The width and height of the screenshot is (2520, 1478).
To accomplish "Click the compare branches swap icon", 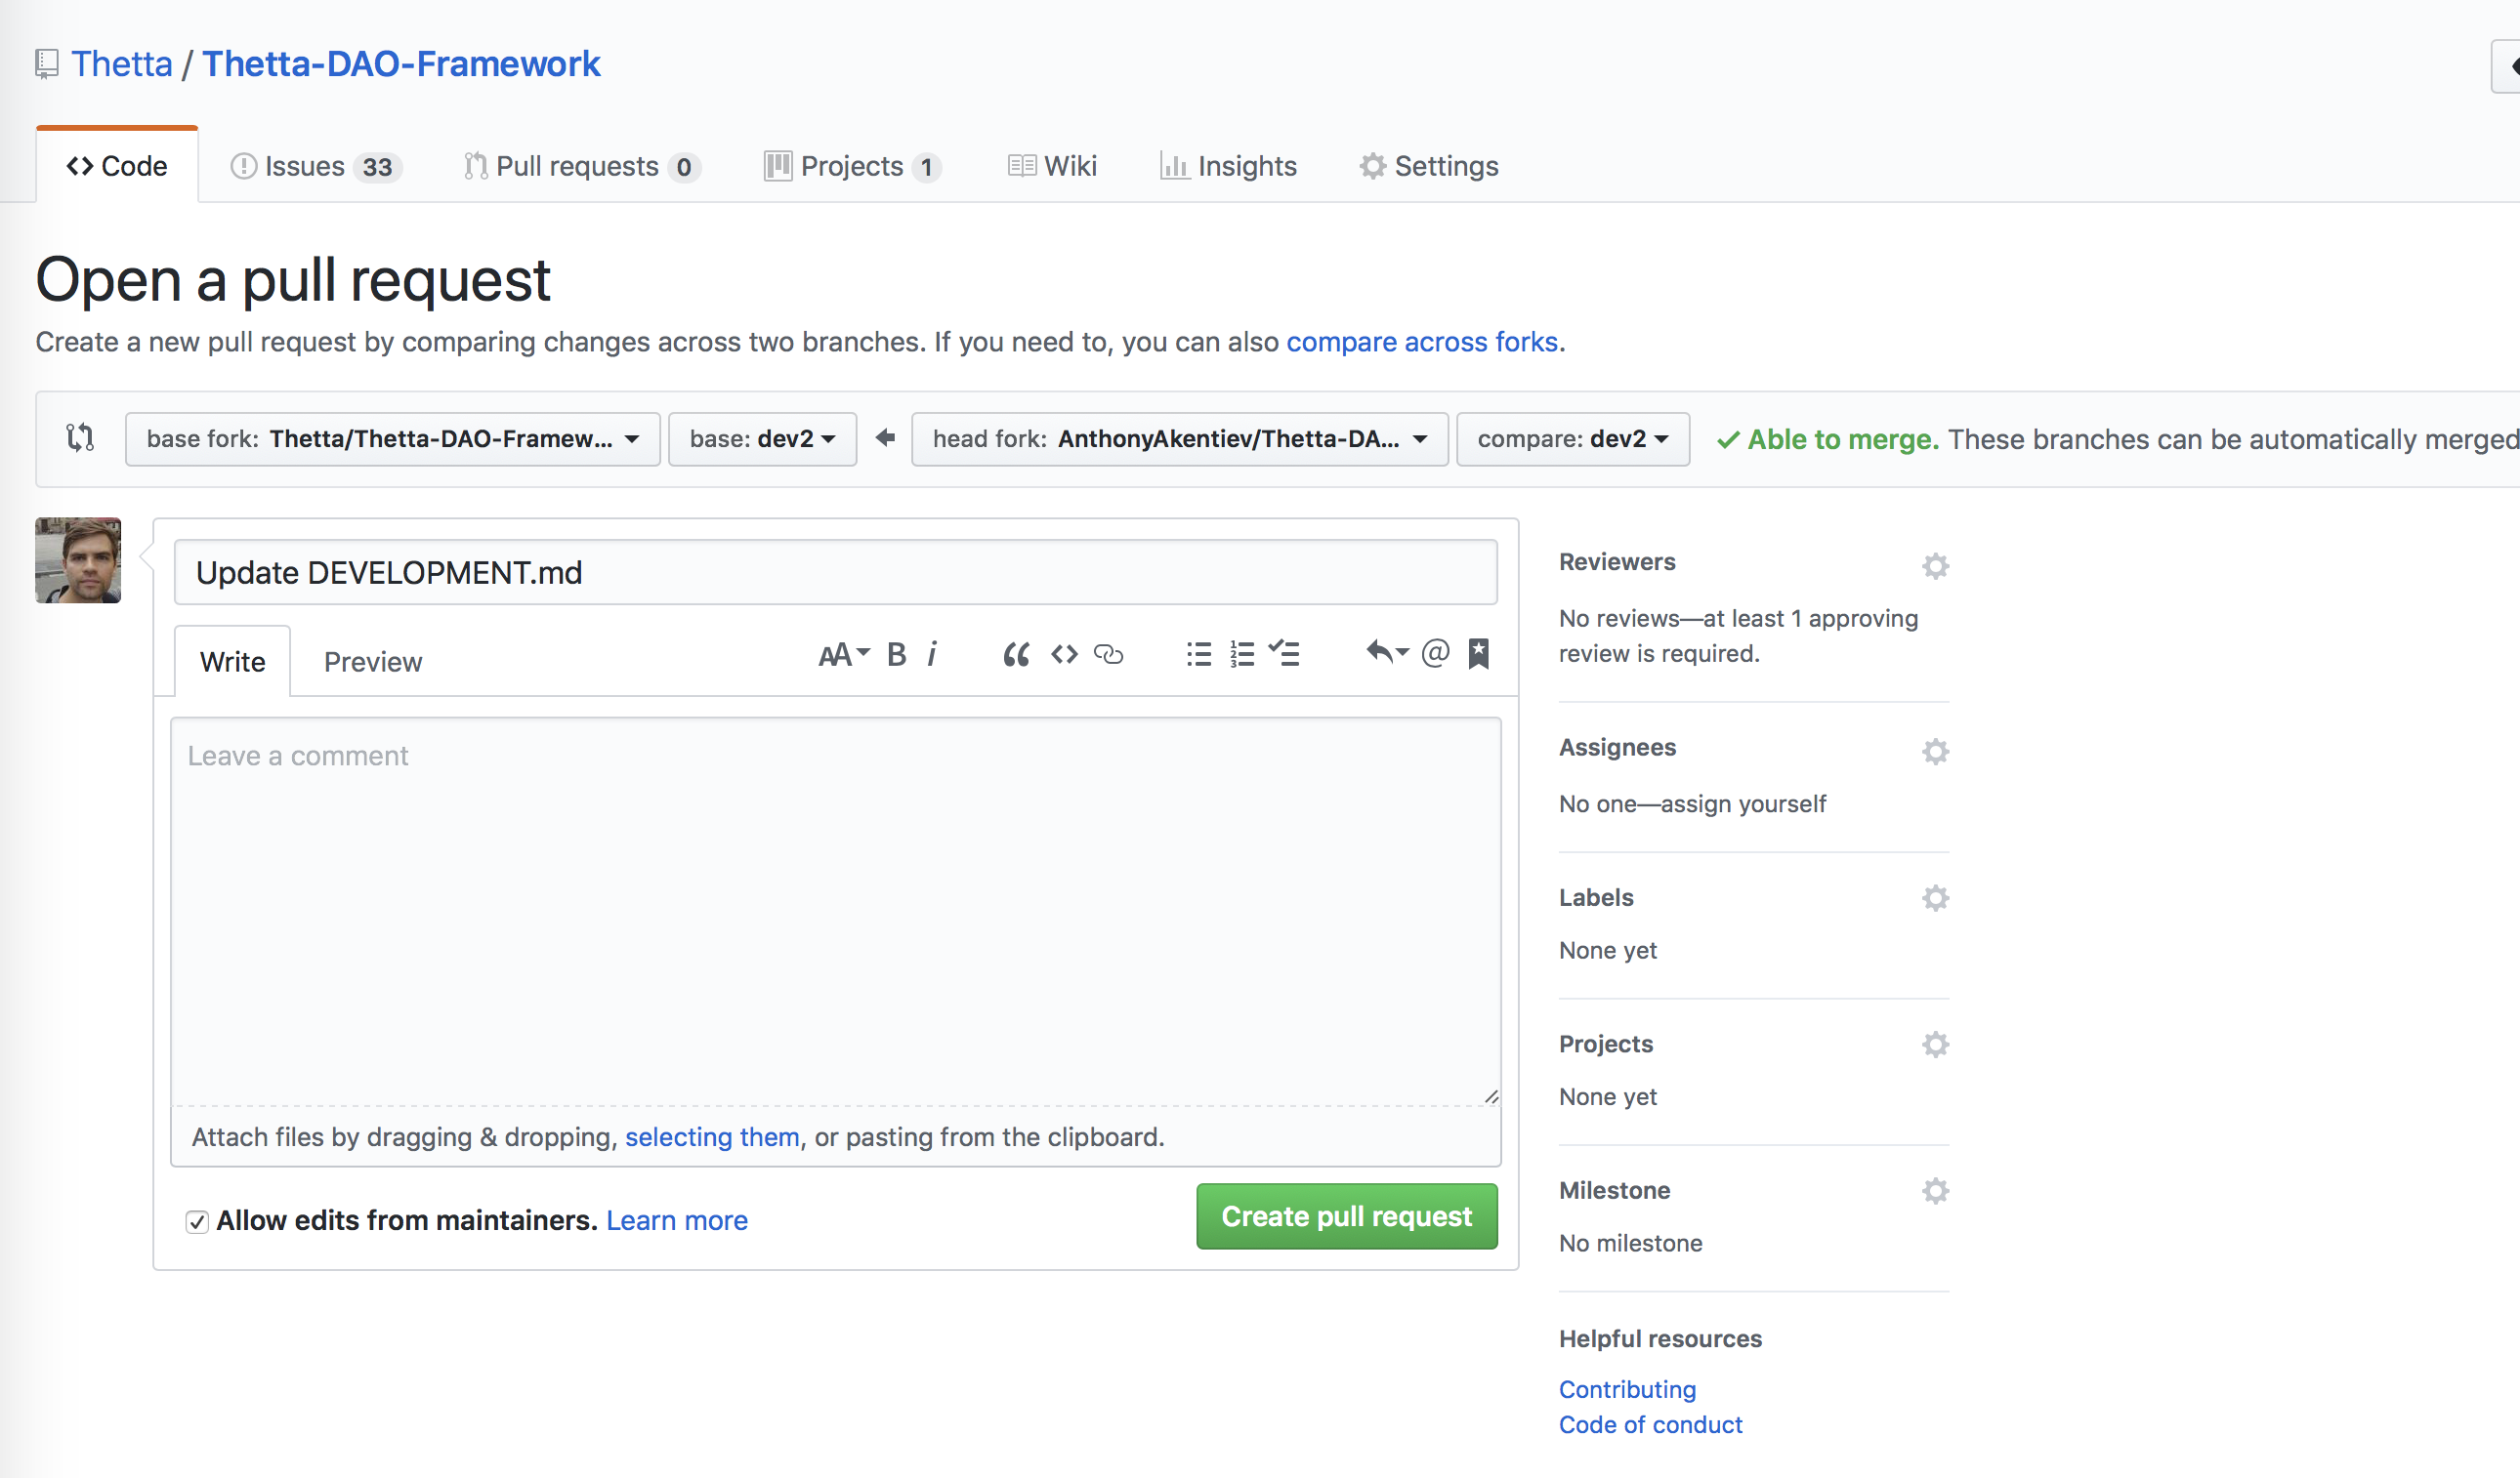I will 80,437.
